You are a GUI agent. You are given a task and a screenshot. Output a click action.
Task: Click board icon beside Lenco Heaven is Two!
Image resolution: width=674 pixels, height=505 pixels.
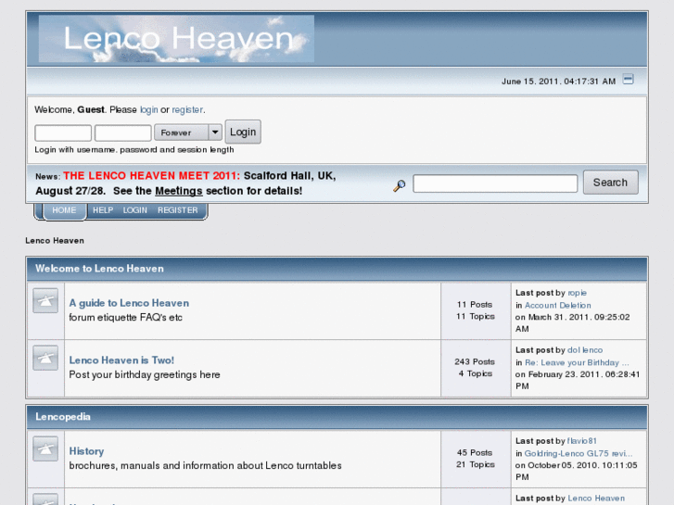[45, 358]
